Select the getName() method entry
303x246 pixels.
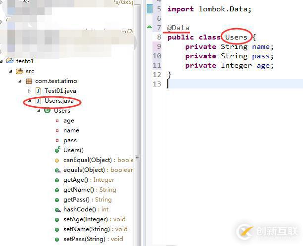90,190
